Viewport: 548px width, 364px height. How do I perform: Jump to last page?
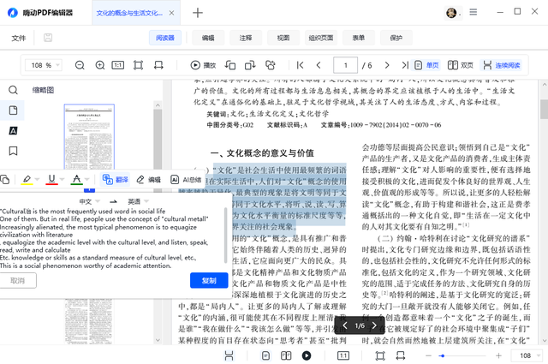405,65
